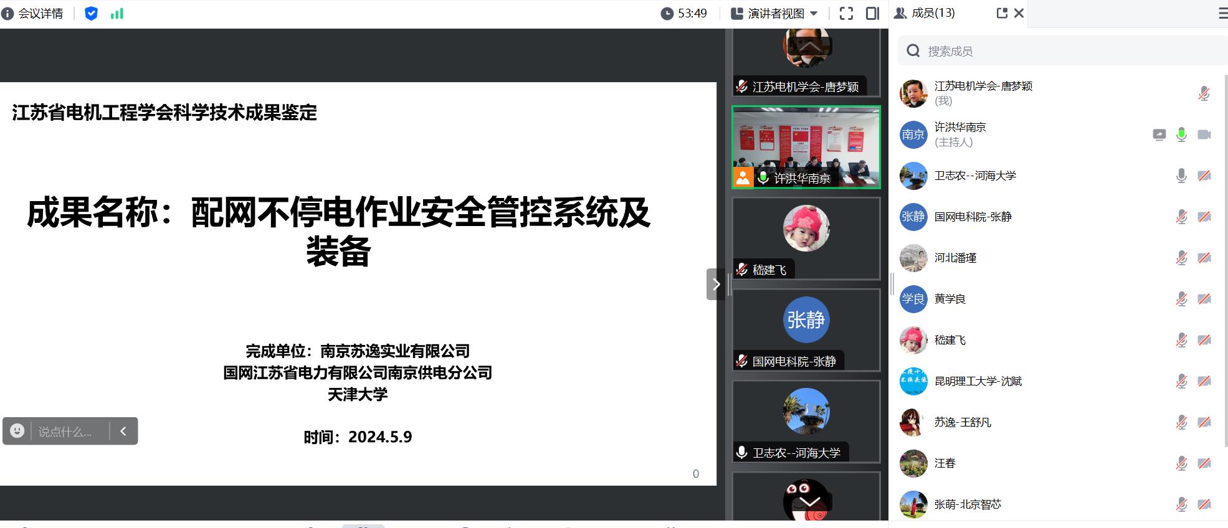The image size is (1228, 528).
Task: Toggle 国网电科院-张静 camera icon in list
Action: [1204, 217]
